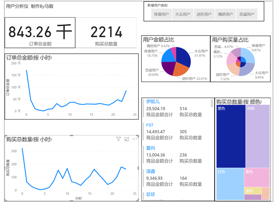The image size is (275, 202).
Task: Click the quantity 514 in the list
Action: [183, 109]
